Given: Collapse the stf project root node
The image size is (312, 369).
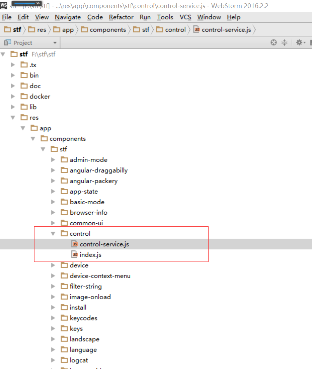Looking at the screenshot, I should [3, 54].
